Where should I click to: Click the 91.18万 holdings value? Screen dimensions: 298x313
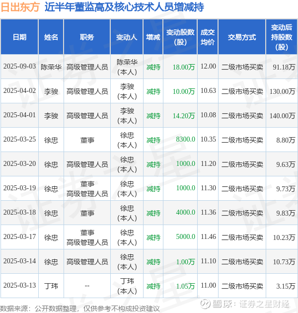(x=284, y=67)
